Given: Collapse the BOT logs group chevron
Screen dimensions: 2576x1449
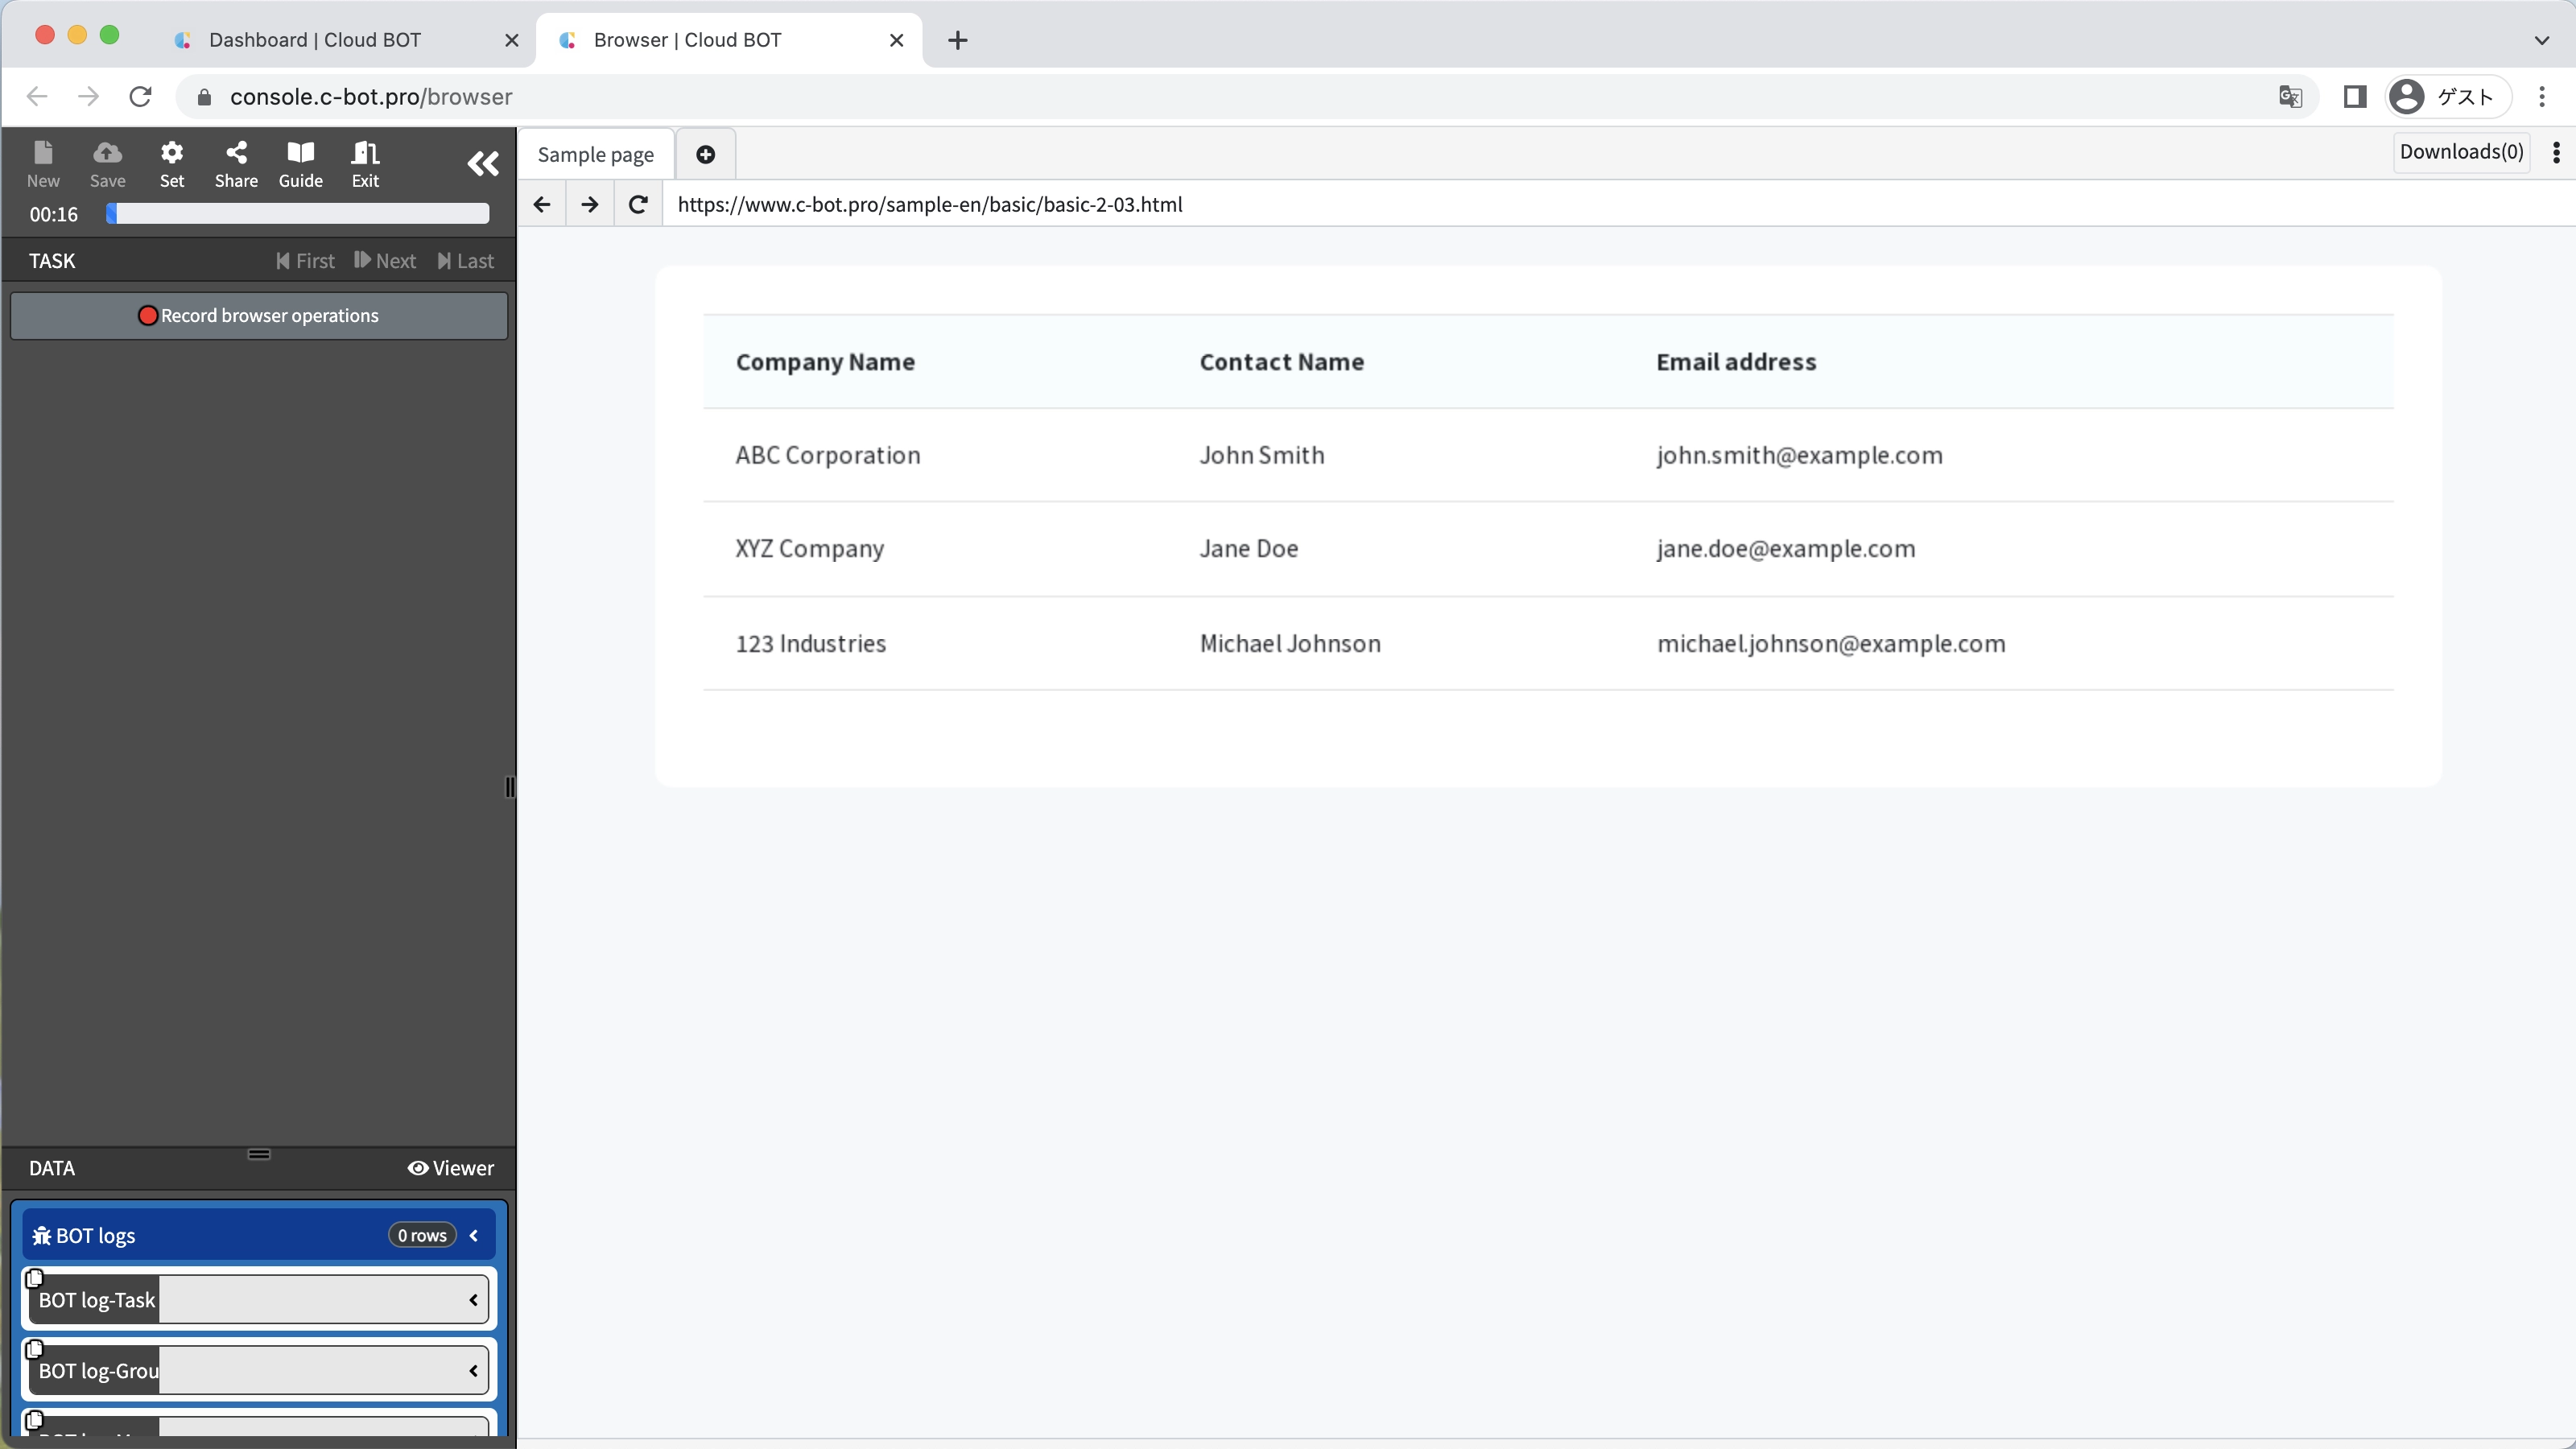Looking at the screenshot, I should point(474,1236).
